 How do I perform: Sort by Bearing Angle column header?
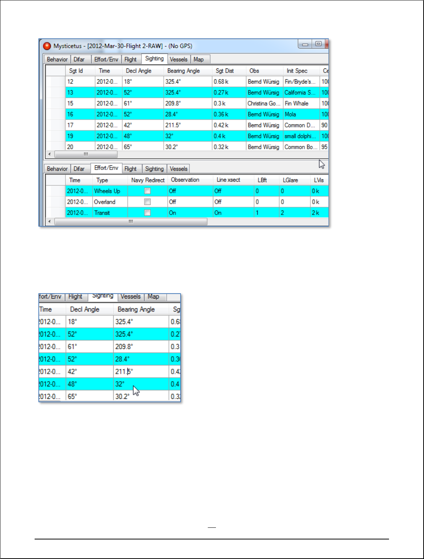pos(188,71)
